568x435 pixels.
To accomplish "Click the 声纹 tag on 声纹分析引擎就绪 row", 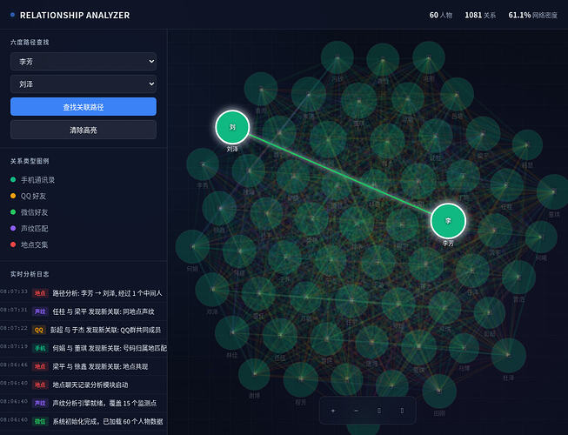I will [x=40, y=403].
